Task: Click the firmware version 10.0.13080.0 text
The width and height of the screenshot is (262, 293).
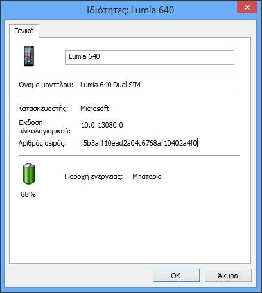Action: [x=102, y=125]
